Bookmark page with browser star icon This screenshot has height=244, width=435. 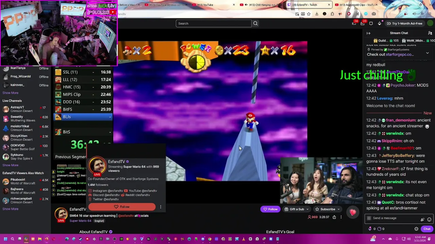[309, 14]
